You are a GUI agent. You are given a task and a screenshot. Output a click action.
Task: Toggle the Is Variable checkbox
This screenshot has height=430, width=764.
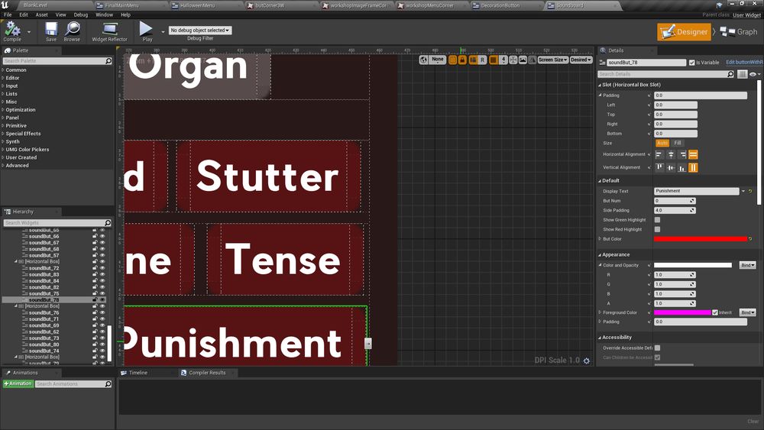pyautogui.click(x=692, y=63)
